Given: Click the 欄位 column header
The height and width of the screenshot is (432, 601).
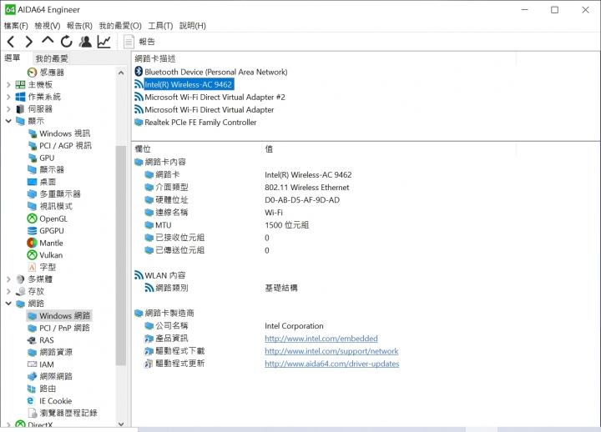Looking at the screenshot, I should coord(197,148).
